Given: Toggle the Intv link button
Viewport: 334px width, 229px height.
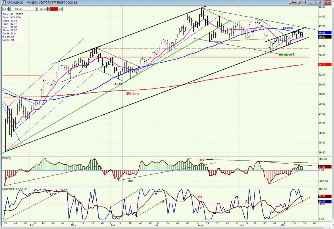Looking at the screenshot, I should click(301, 2).
